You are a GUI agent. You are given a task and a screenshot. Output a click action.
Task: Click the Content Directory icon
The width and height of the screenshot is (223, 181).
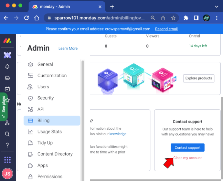tap(30, 154)
